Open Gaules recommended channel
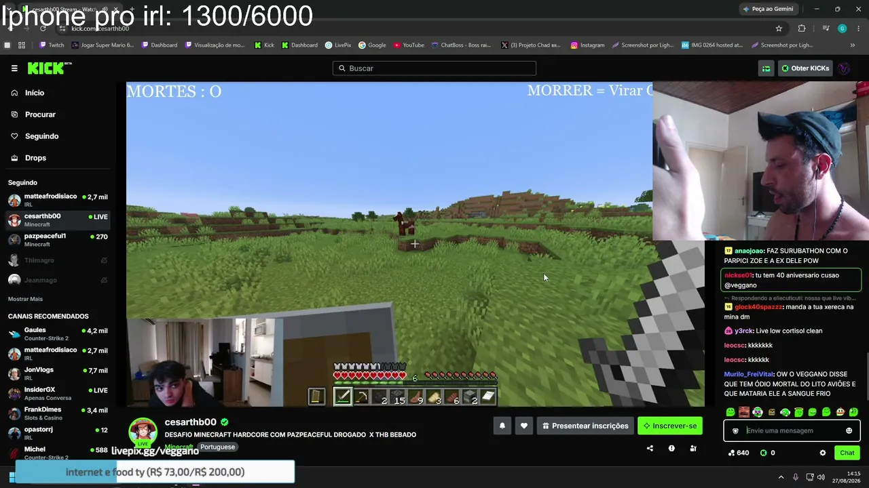The height and width of the screenshot is (488, 869). click(x=58, y=333)
